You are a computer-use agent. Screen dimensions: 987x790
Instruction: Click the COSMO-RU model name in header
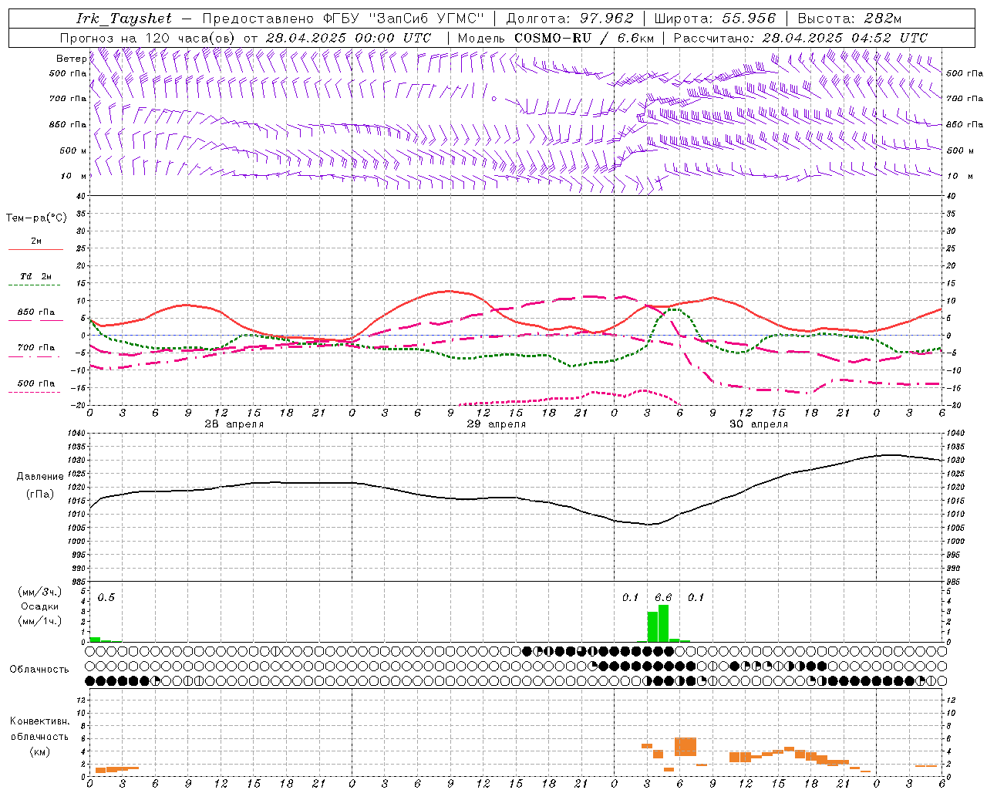pos(551,38)
